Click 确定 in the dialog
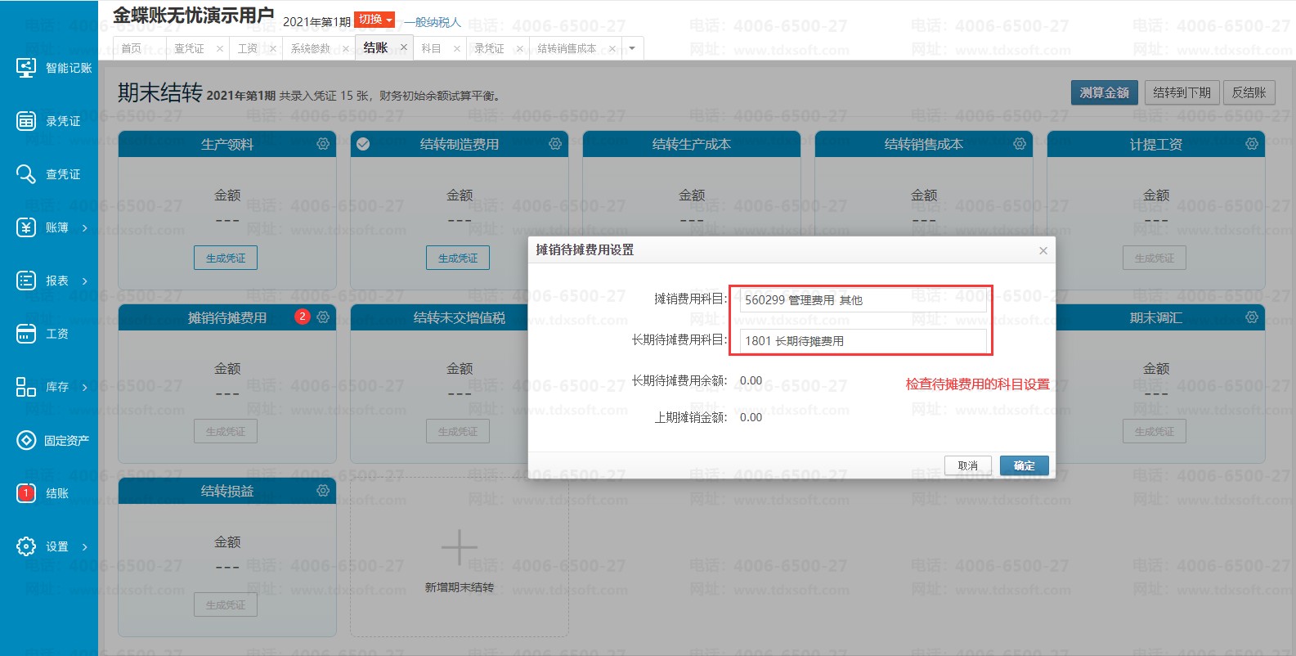The image size is (1296, 656). point(1024,465)
